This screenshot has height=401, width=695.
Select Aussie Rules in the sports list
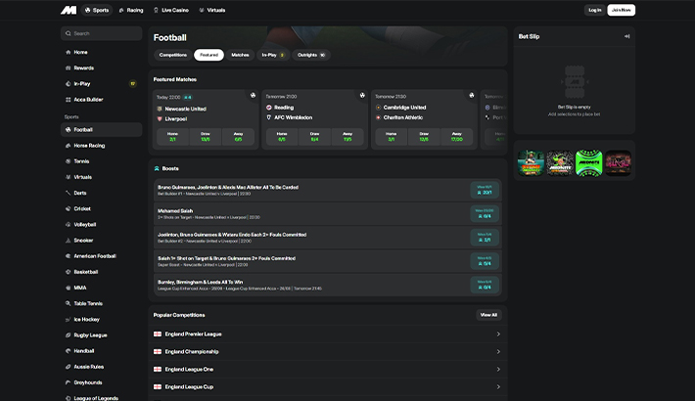[x=102, y=367]
